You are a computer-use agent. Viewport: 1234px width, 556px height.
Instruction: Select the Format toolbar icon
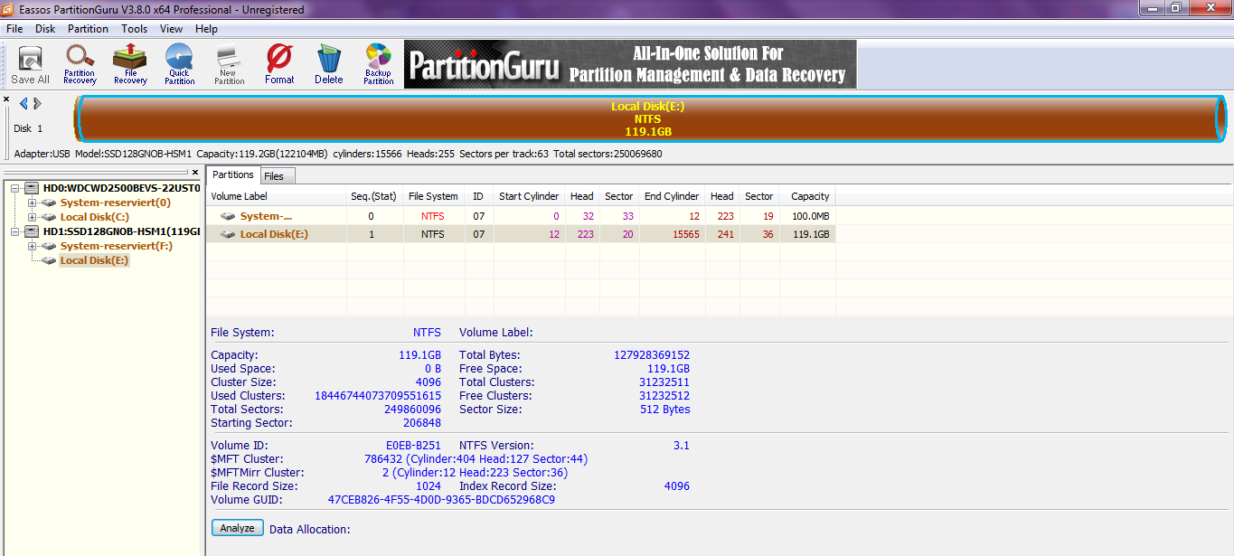click(x=279, y=65)
